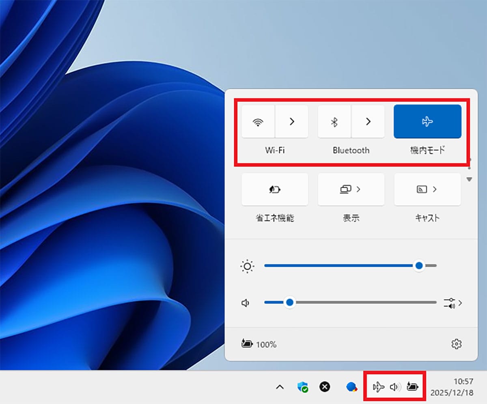Open the Windows Security shield tray icon
Image resolution: width=487 pixels, height=404 pixels.
pyautogui.click(x=302, y=387)
